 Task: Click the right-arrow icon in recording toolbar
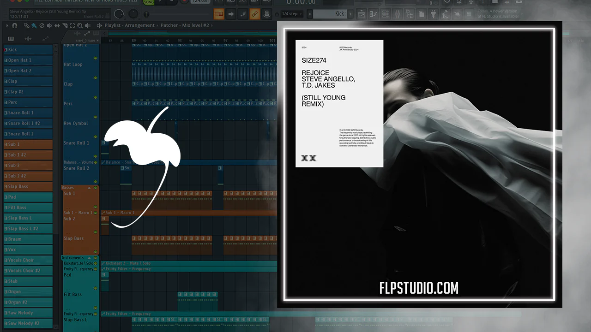click(x=231, y=14)
